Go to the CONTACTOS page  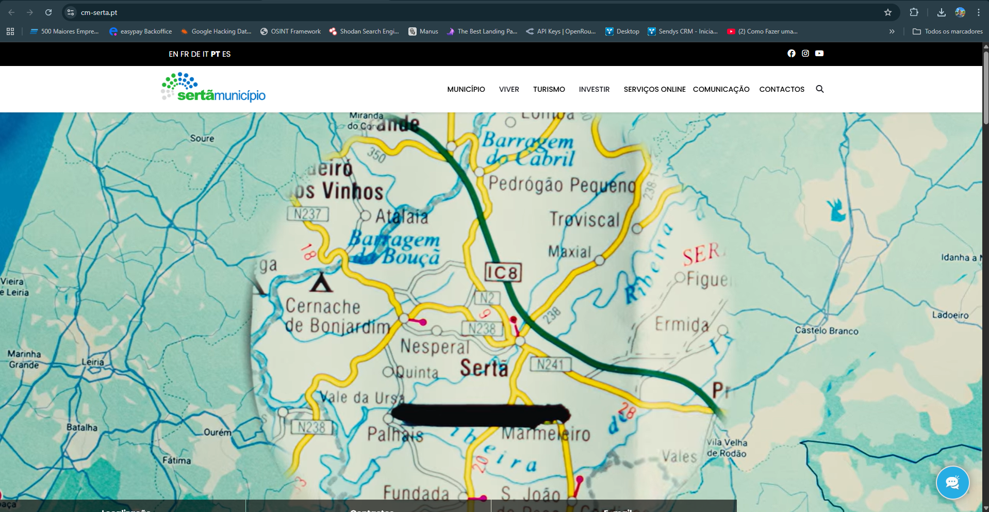(782, 89)
